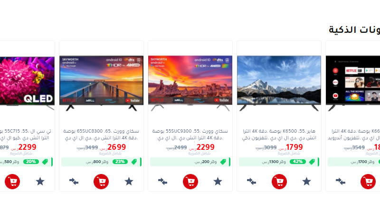Compare the Skyworth 65SUC8300 using arrows icon
This screenshot has width=380, height=213.
74,182
